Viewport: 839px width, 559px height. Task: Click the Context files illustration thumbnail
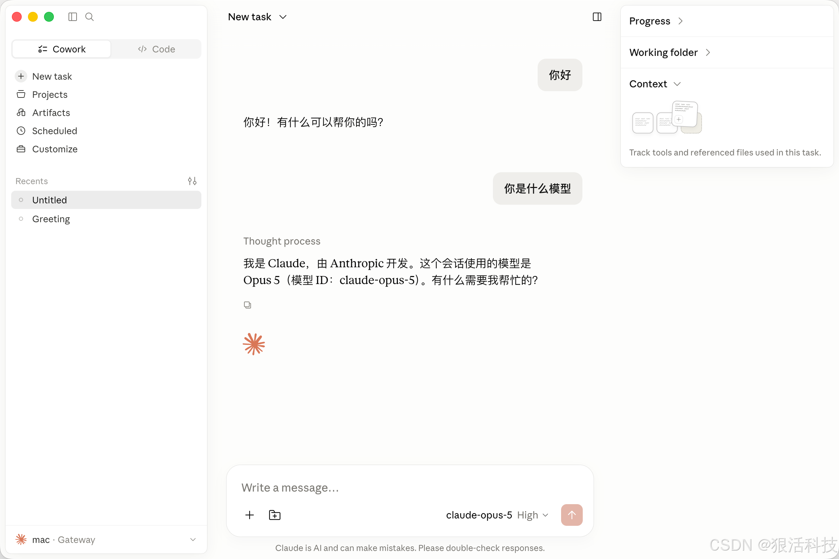click(667, 117)
